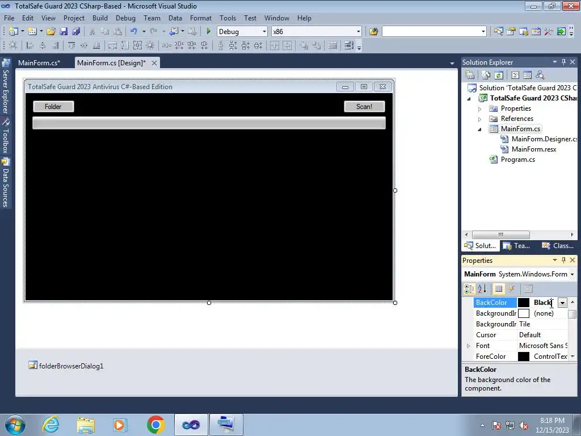Click the Undo arrow icon
This screenshot has height=436, width=581.
(x=134, y=32)
